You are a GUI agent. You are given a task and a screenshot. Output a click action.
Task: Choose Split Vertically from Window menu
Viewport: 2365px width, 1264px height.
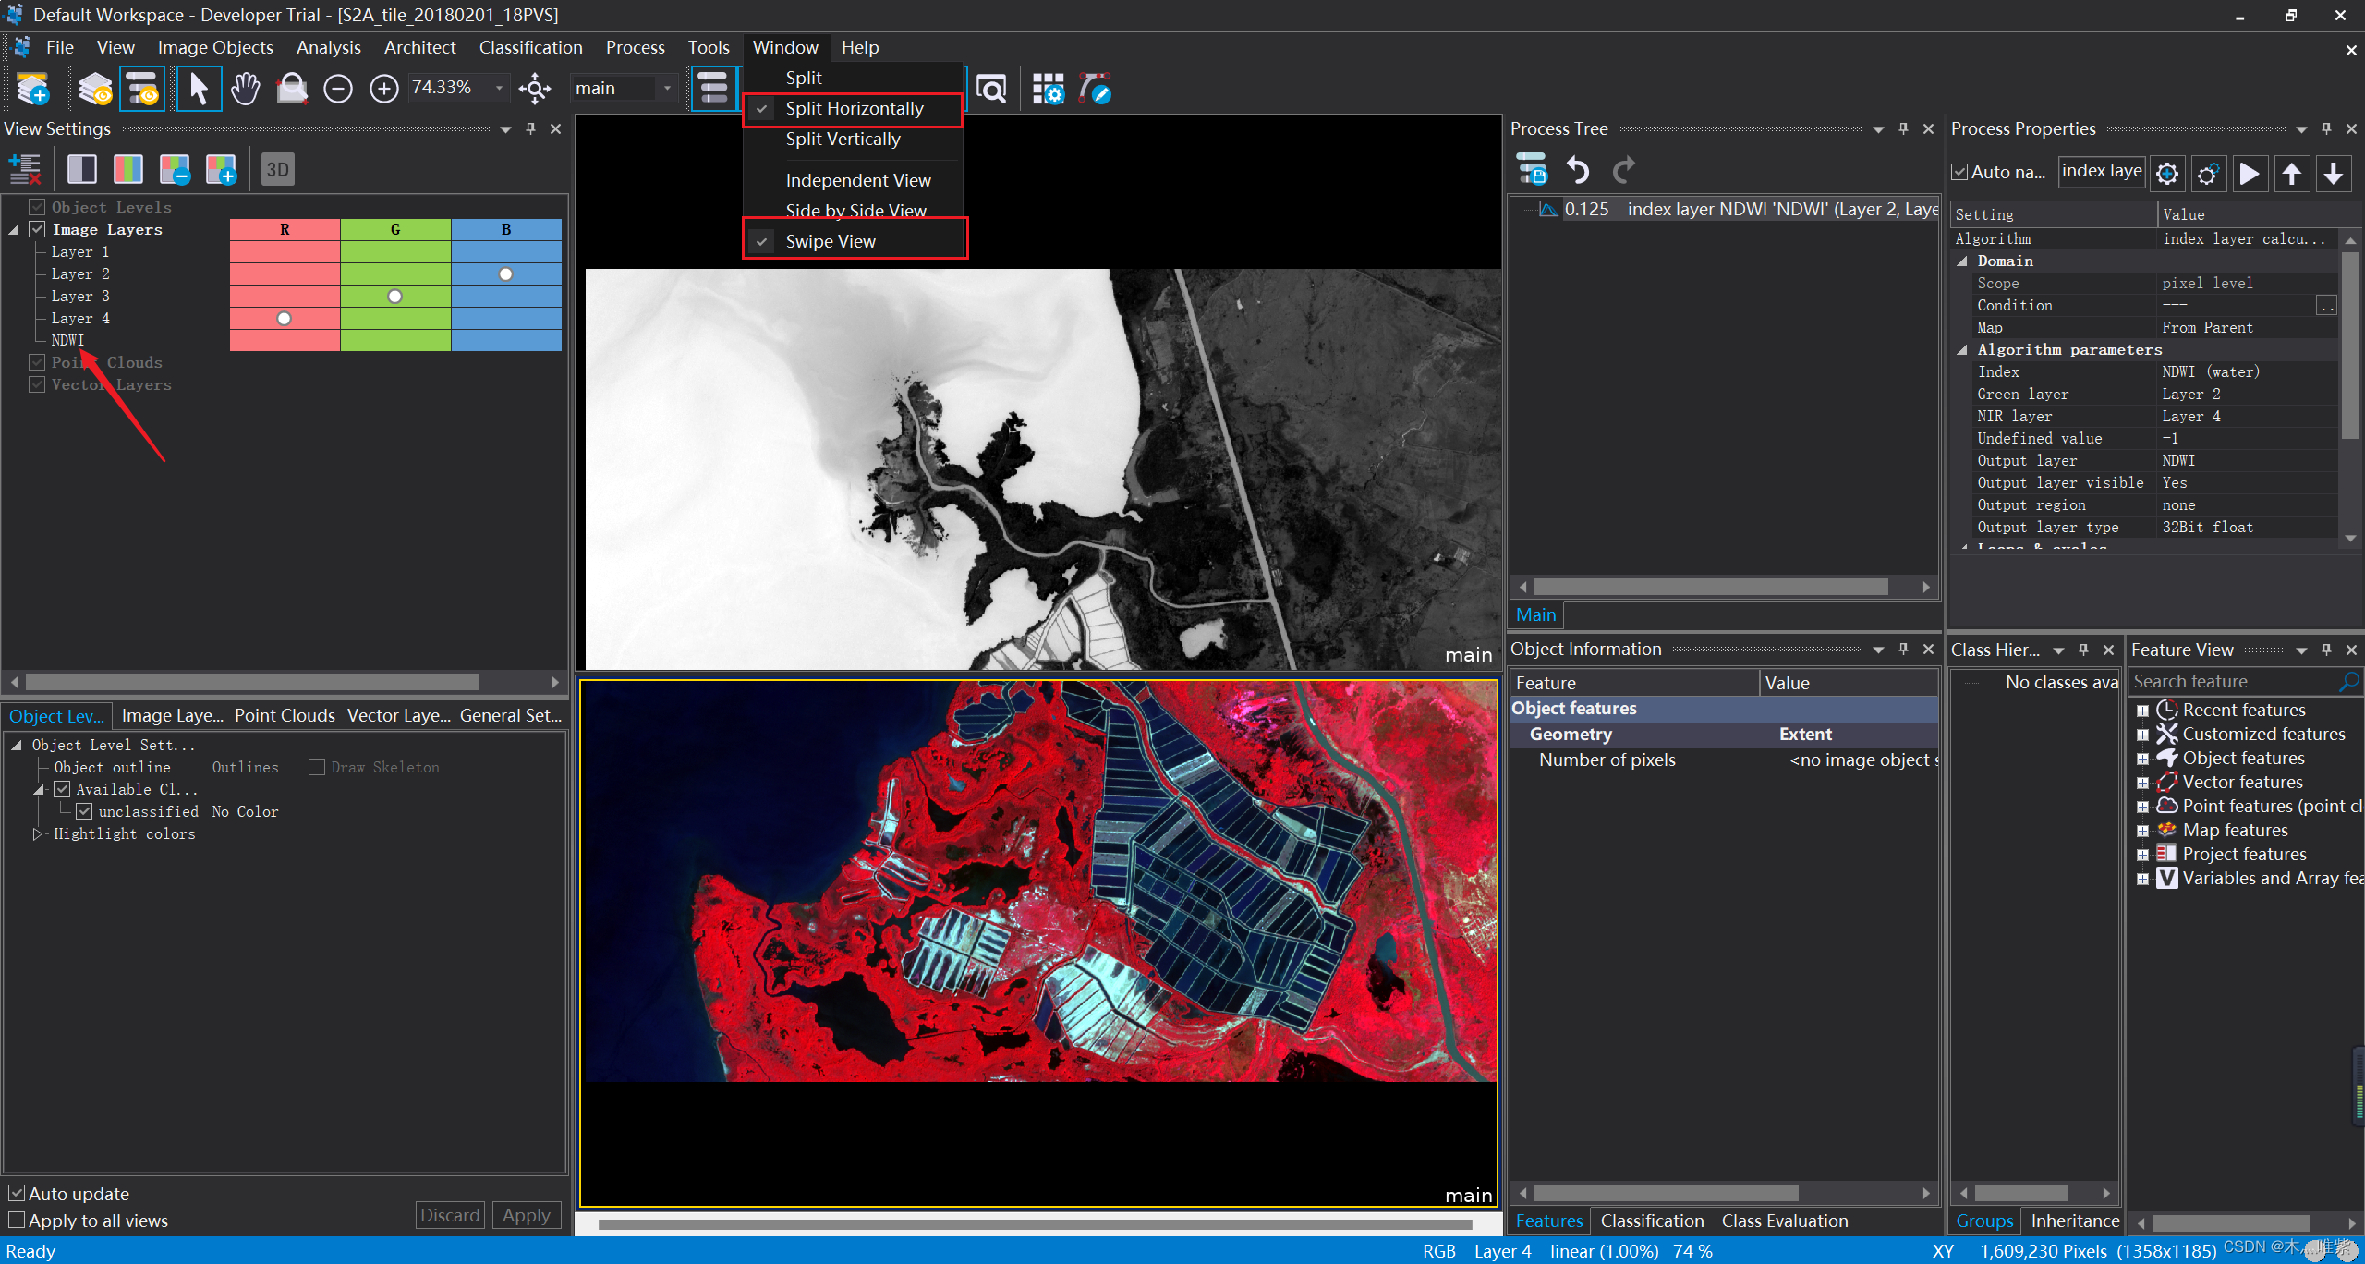click(x=843, y=140)
